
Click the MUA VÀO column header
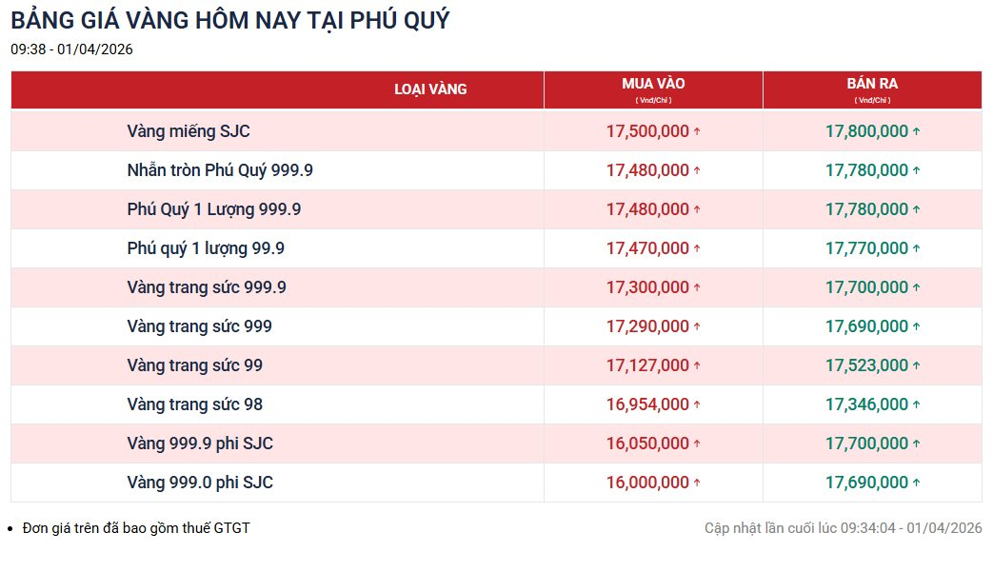(x=653, y=85)
